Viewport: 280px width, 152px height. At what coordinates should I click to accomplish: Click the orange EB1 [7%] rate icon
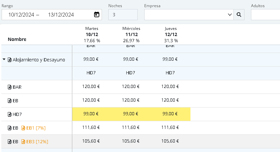(23, 128)
